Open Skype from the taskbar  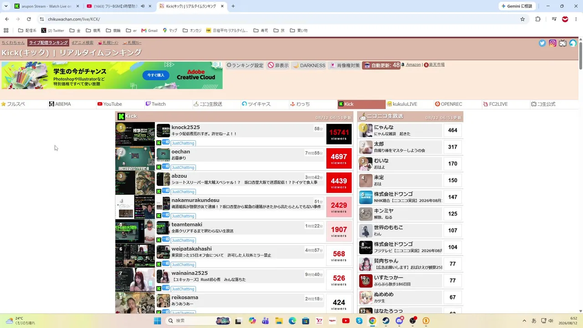click(x=359, y=321)
